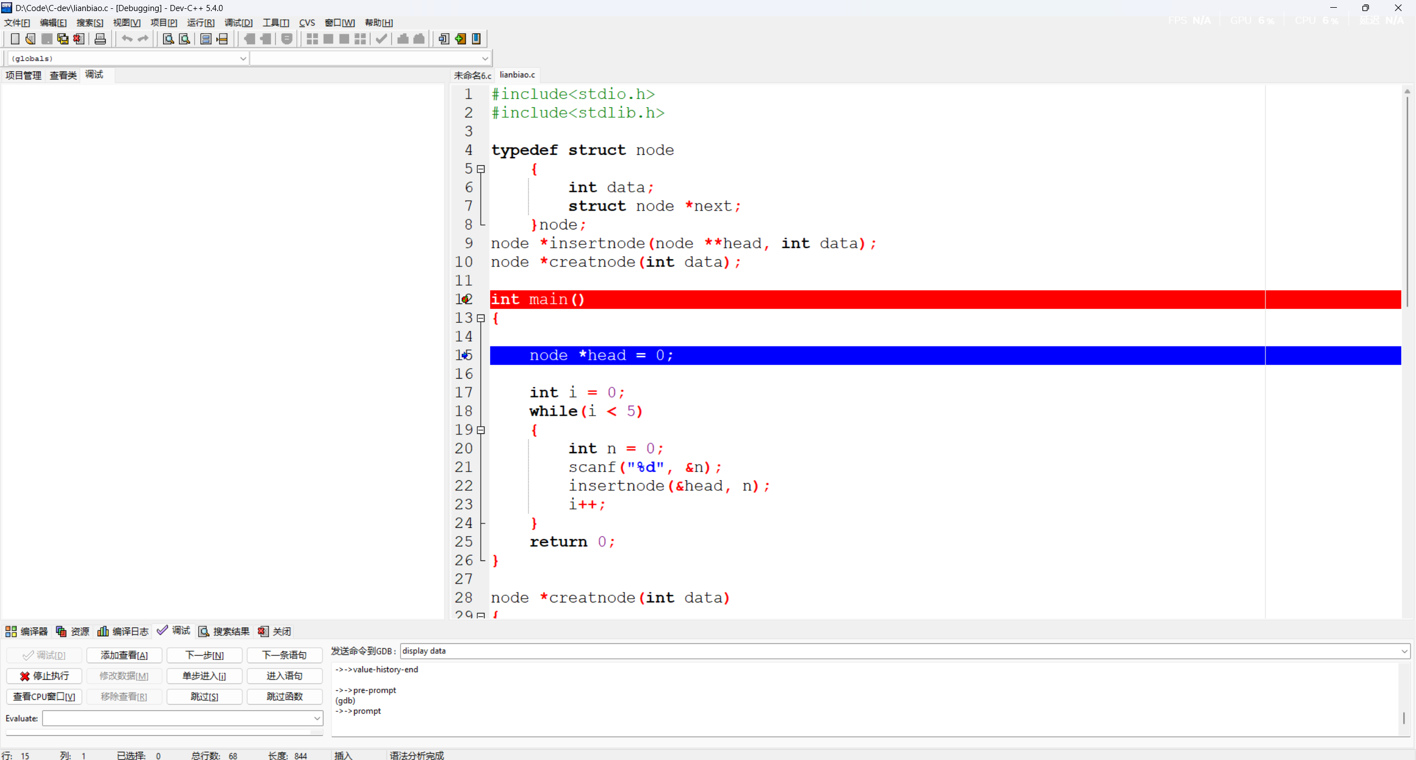Open the 调试[D] menu in the menu bar

[238, 23]
